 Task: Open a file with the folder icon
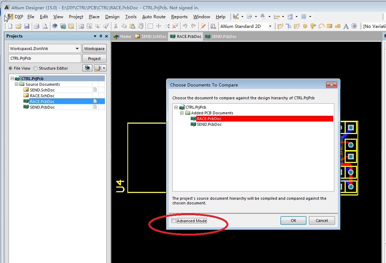[x=19, y=26]
